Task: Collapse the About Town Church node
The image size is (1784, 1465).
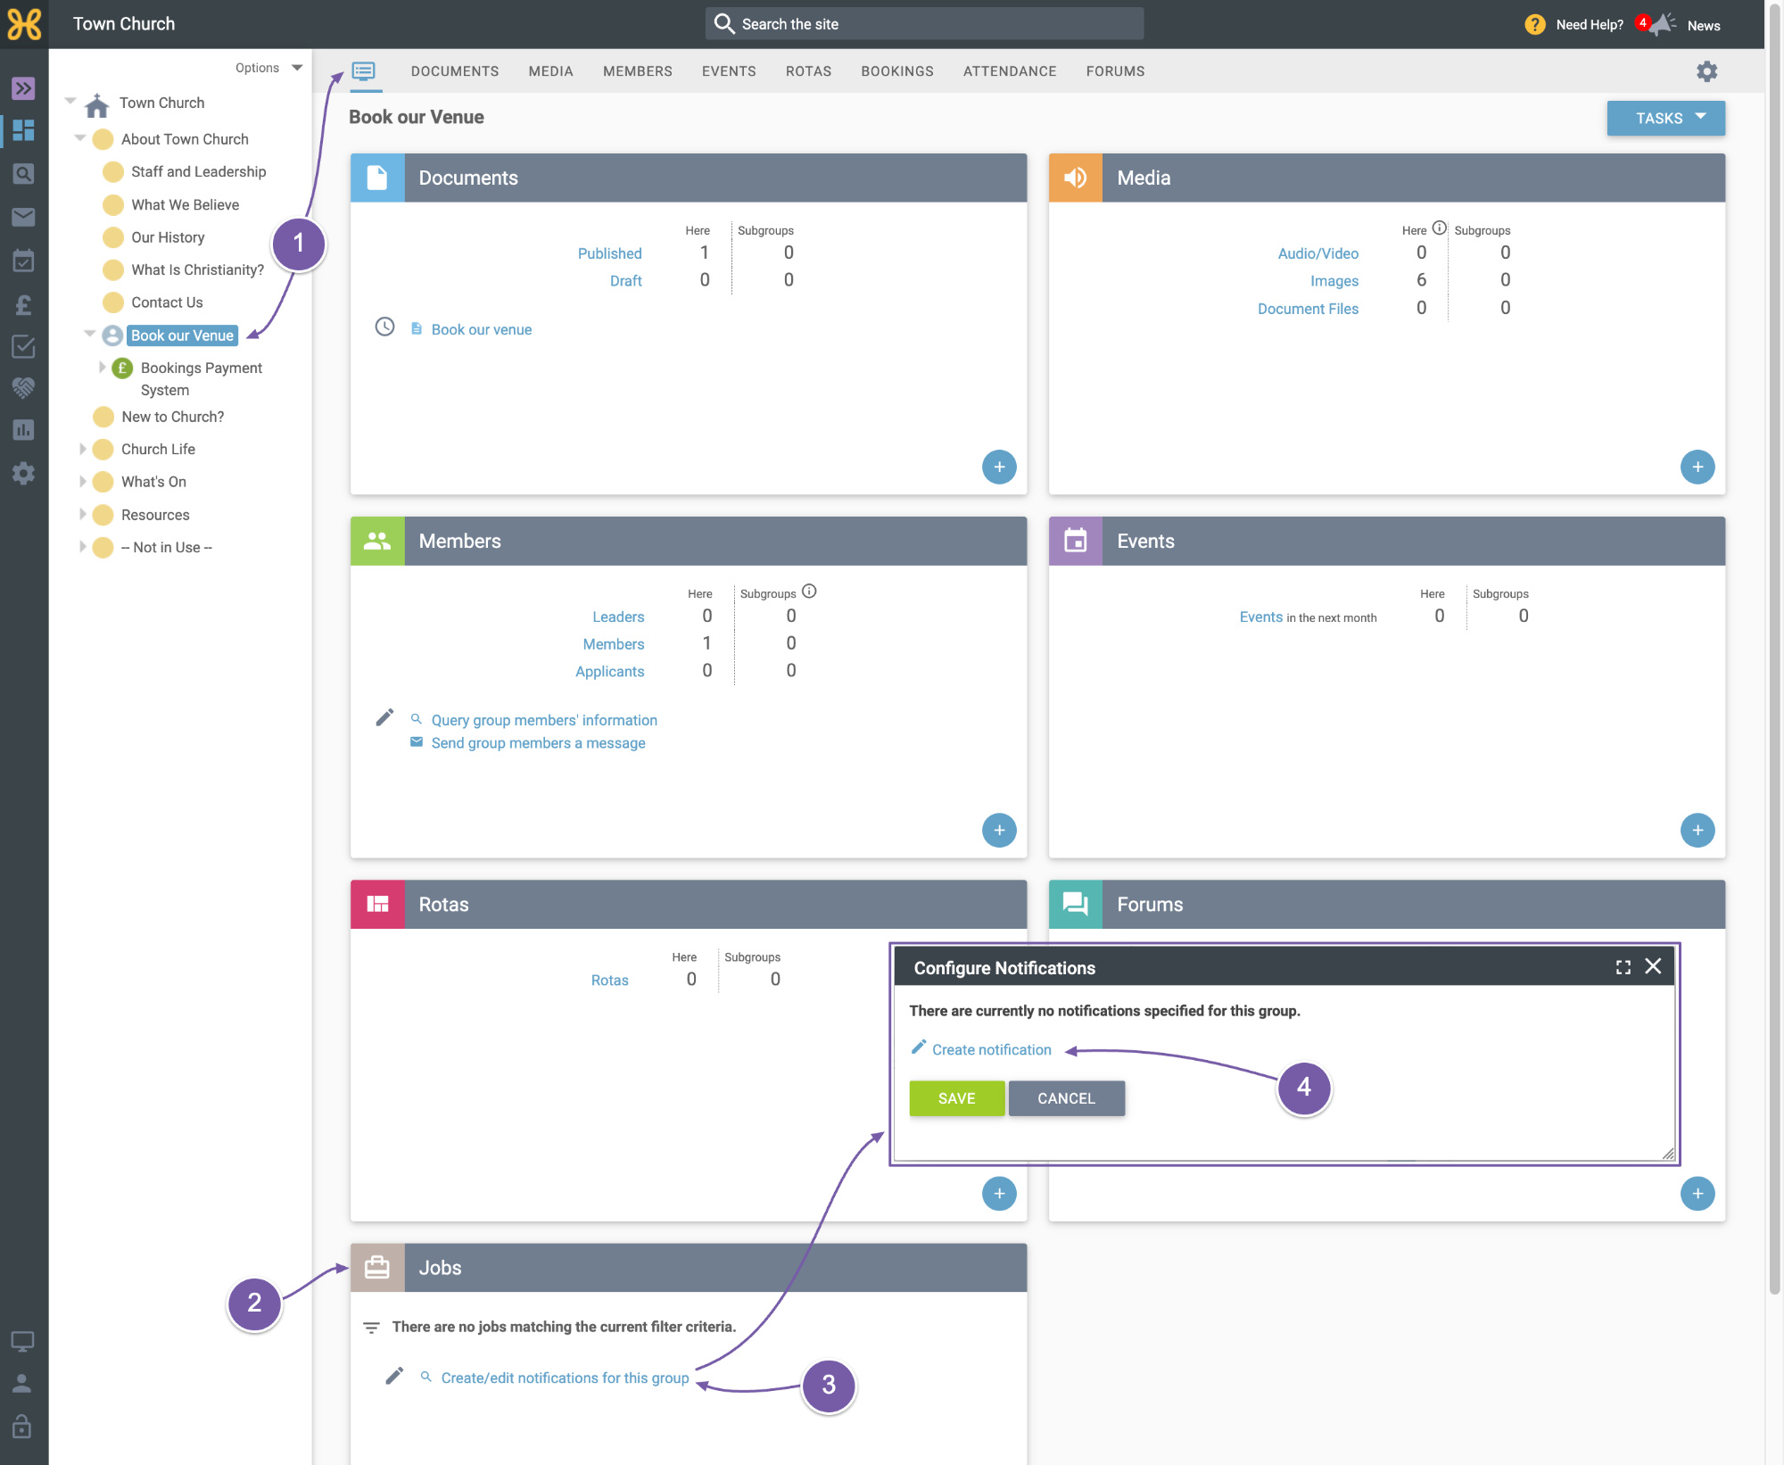Action: tap(80, 138)
